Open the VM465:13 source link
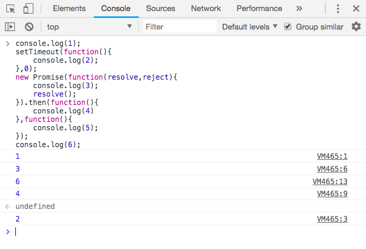 [x=330, y=181]
